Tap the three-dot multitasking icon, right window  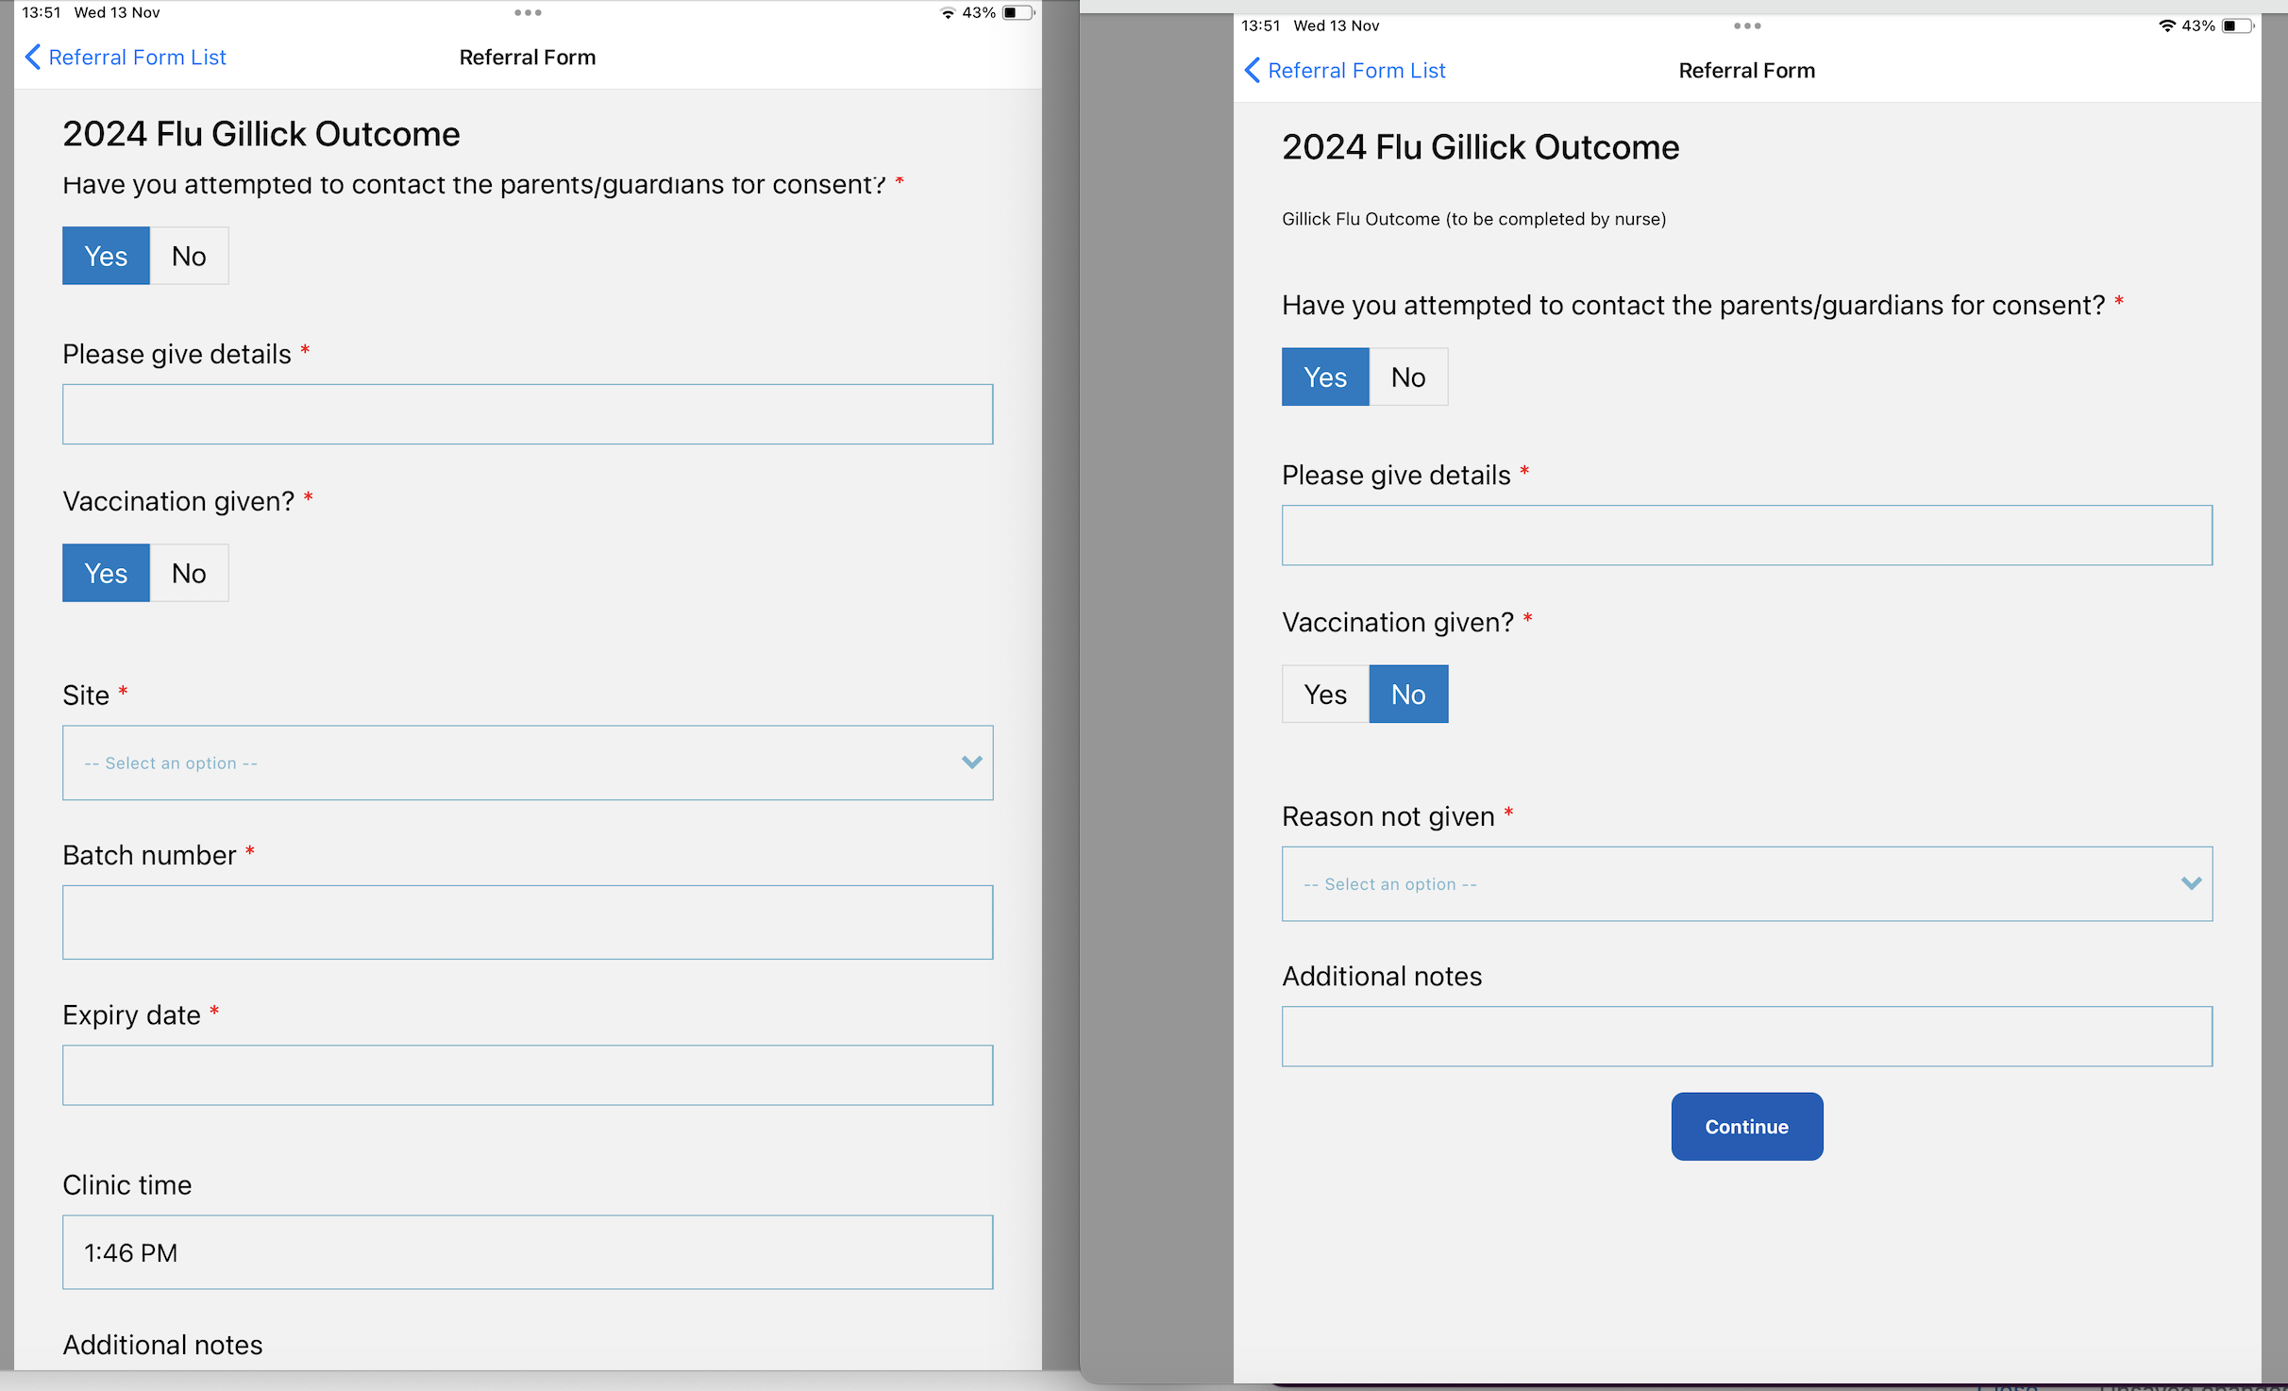[1746, 26]
